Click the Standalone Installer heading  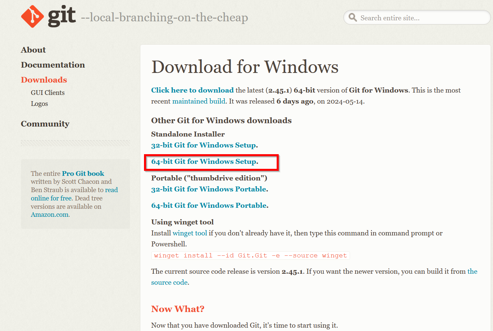pyautogui.click(x=188, y=134)
